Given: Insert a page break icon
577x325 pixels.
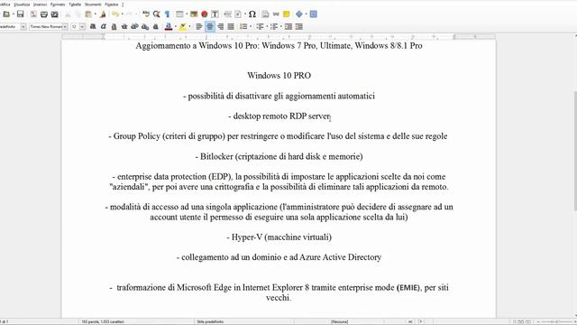Looking at the screenshot, I should click(x=228, y=14).
